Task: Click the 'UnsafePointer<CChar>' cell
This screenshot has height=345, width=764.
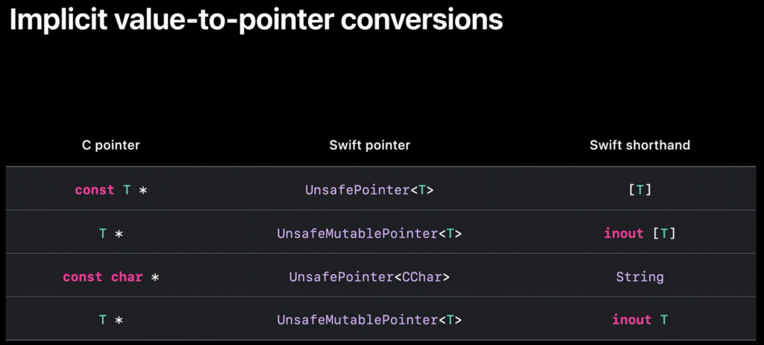Action: (x=369, y=277)
